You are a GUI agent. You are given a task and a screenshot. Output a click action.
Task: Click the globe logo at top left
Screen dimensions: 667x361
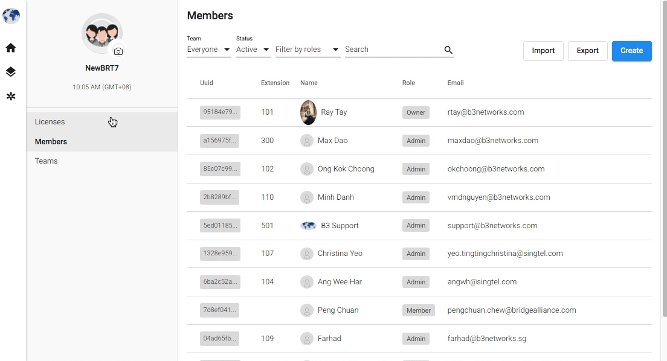click(11, 16)
